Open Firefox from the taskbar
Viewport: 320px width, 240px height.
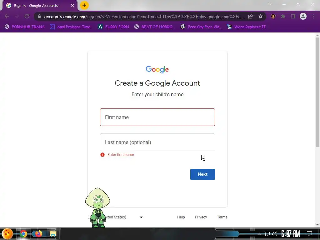pos(38,234)
